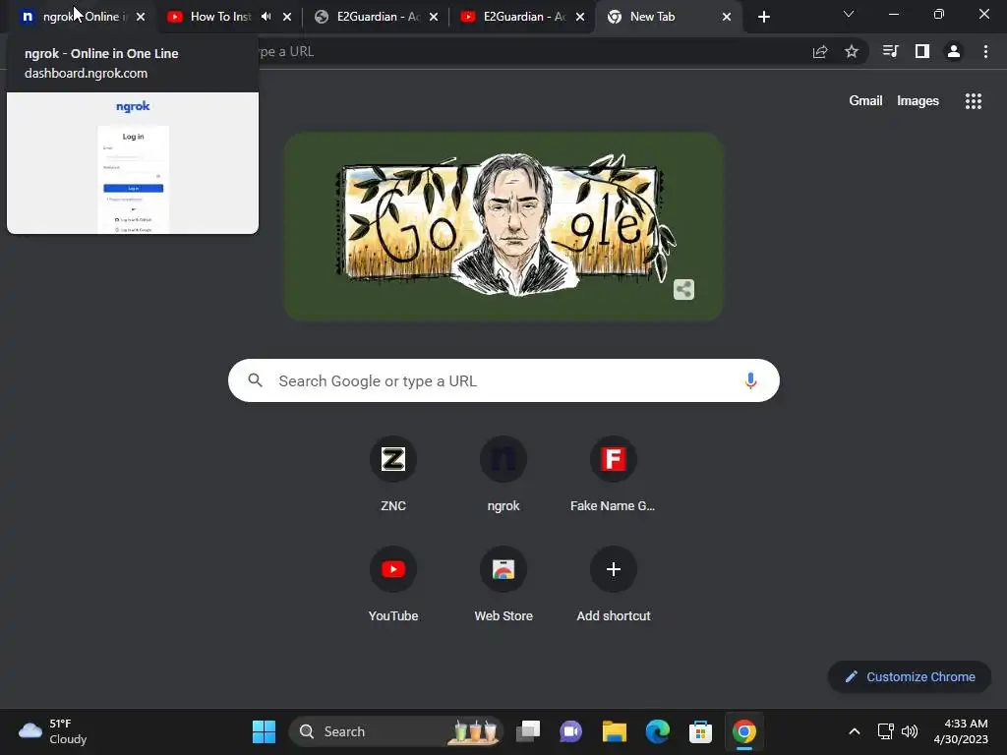Screen dimensions: 1007x755
Task: Open the E2Guardian YouTube tab
Action: [x=523, y=17]
